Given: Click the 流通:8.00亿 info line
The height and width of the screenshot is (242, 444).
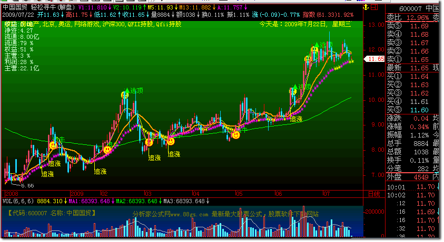Looking at the screenshot, I should click(x=22, y=37).
